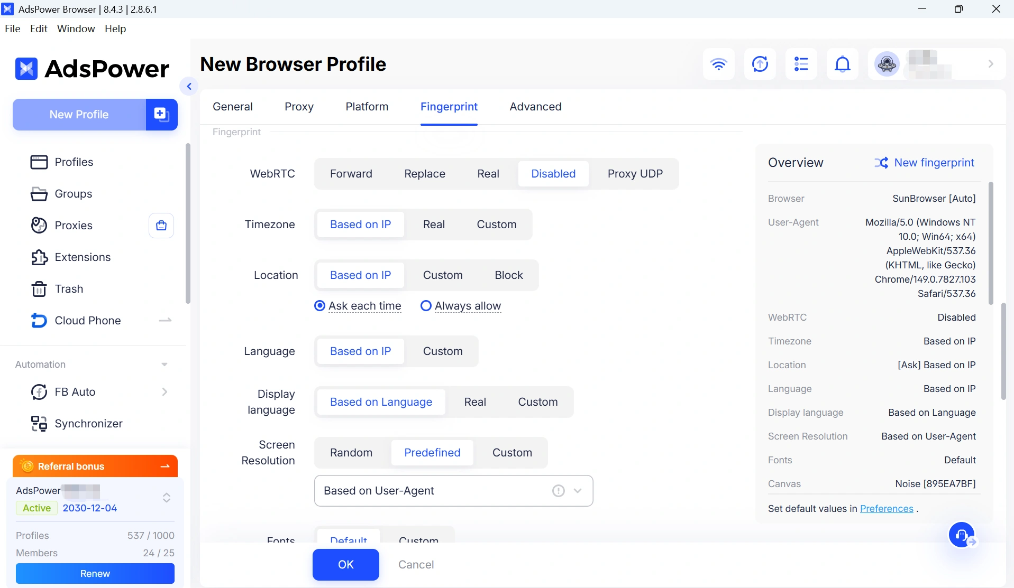Expand the FB Auto submenu chevron
The height and width of the screenshot is (588, 1014).
165,391
